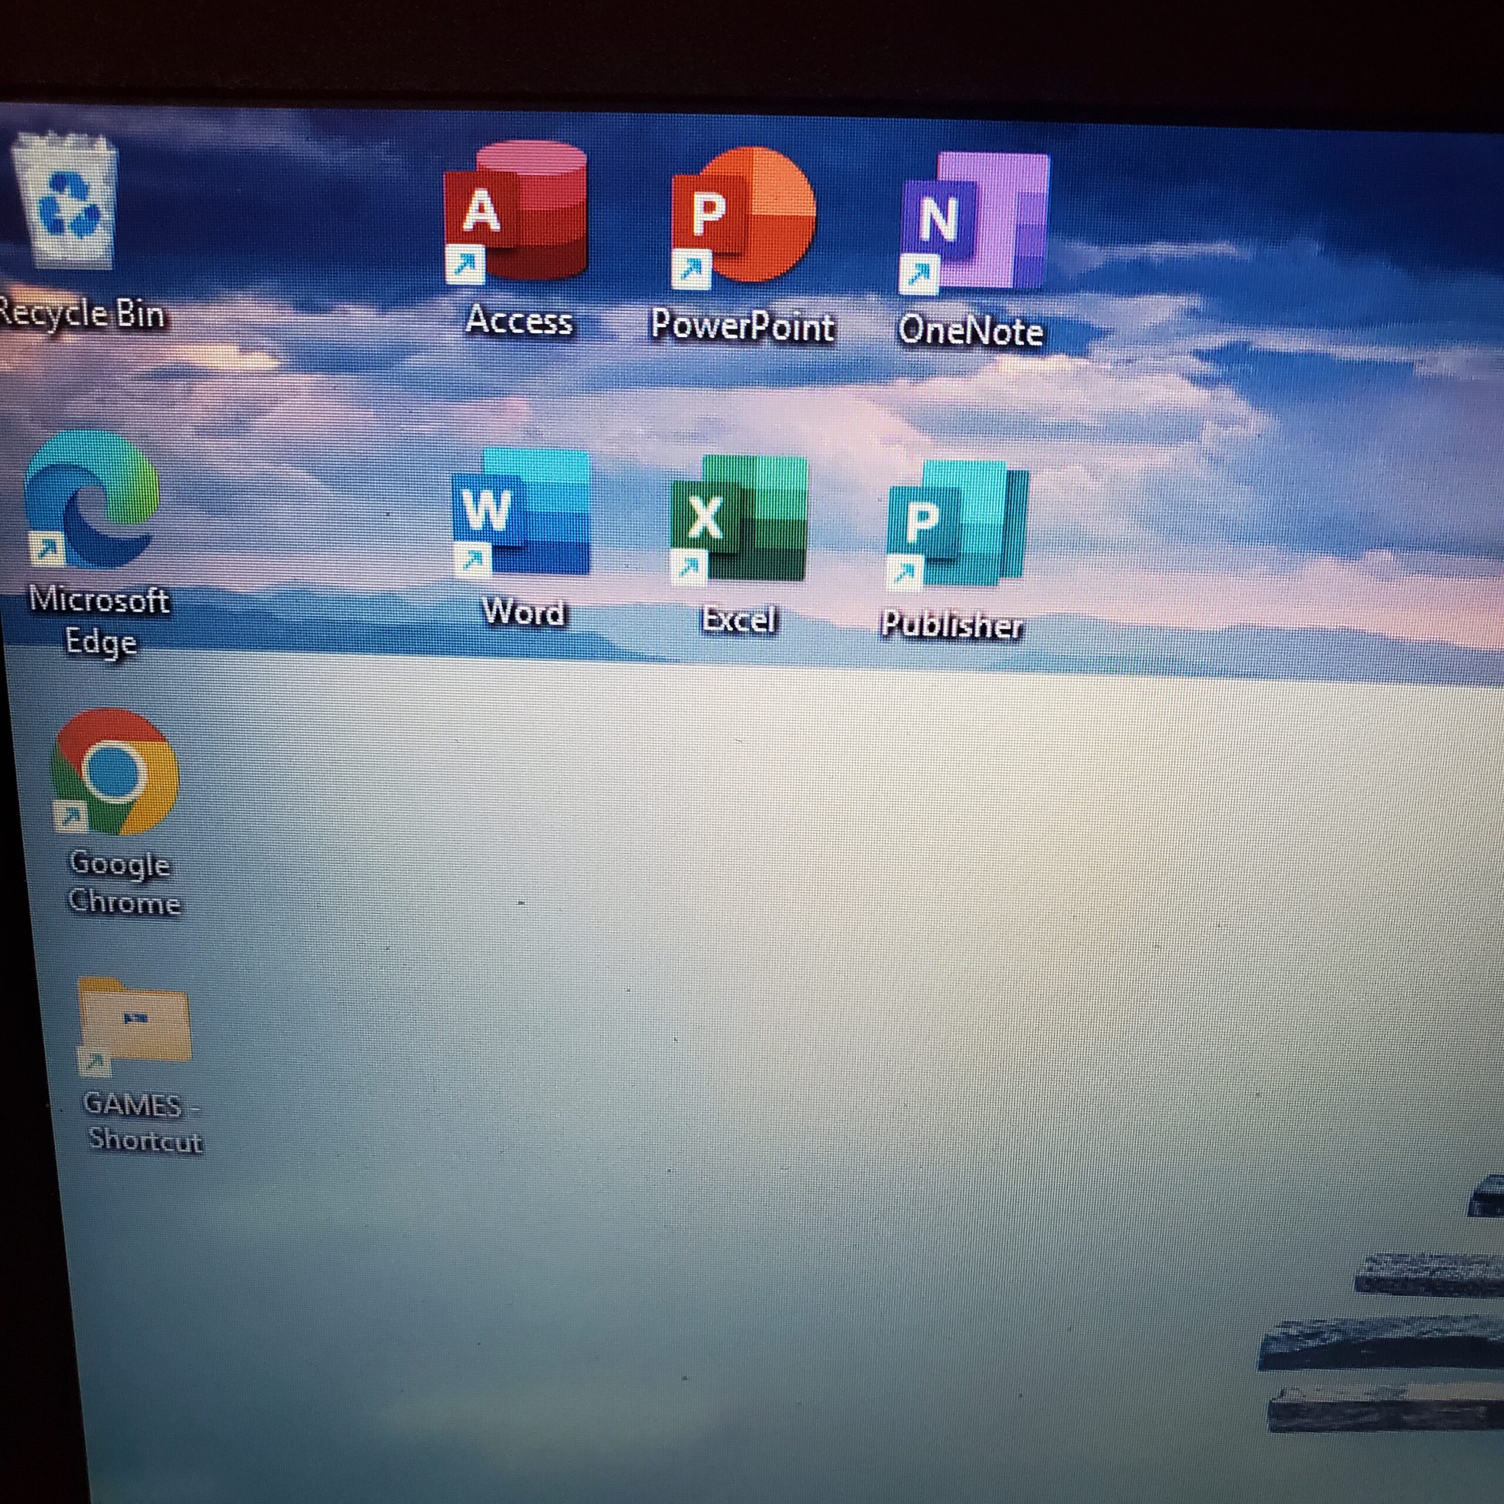Click the 'Microsoft Edge' label text
The image size is (1504, 1504).
tap(99, 622)
